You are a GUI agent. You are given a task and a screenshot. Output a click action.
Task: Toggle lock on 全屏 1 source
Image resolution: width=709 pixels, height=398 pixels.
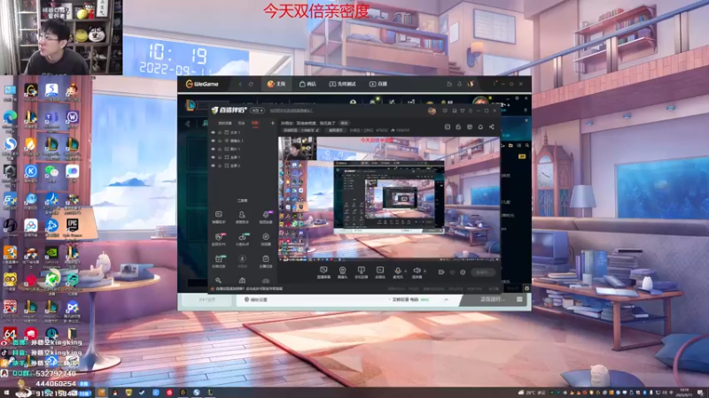click(220, 157)
